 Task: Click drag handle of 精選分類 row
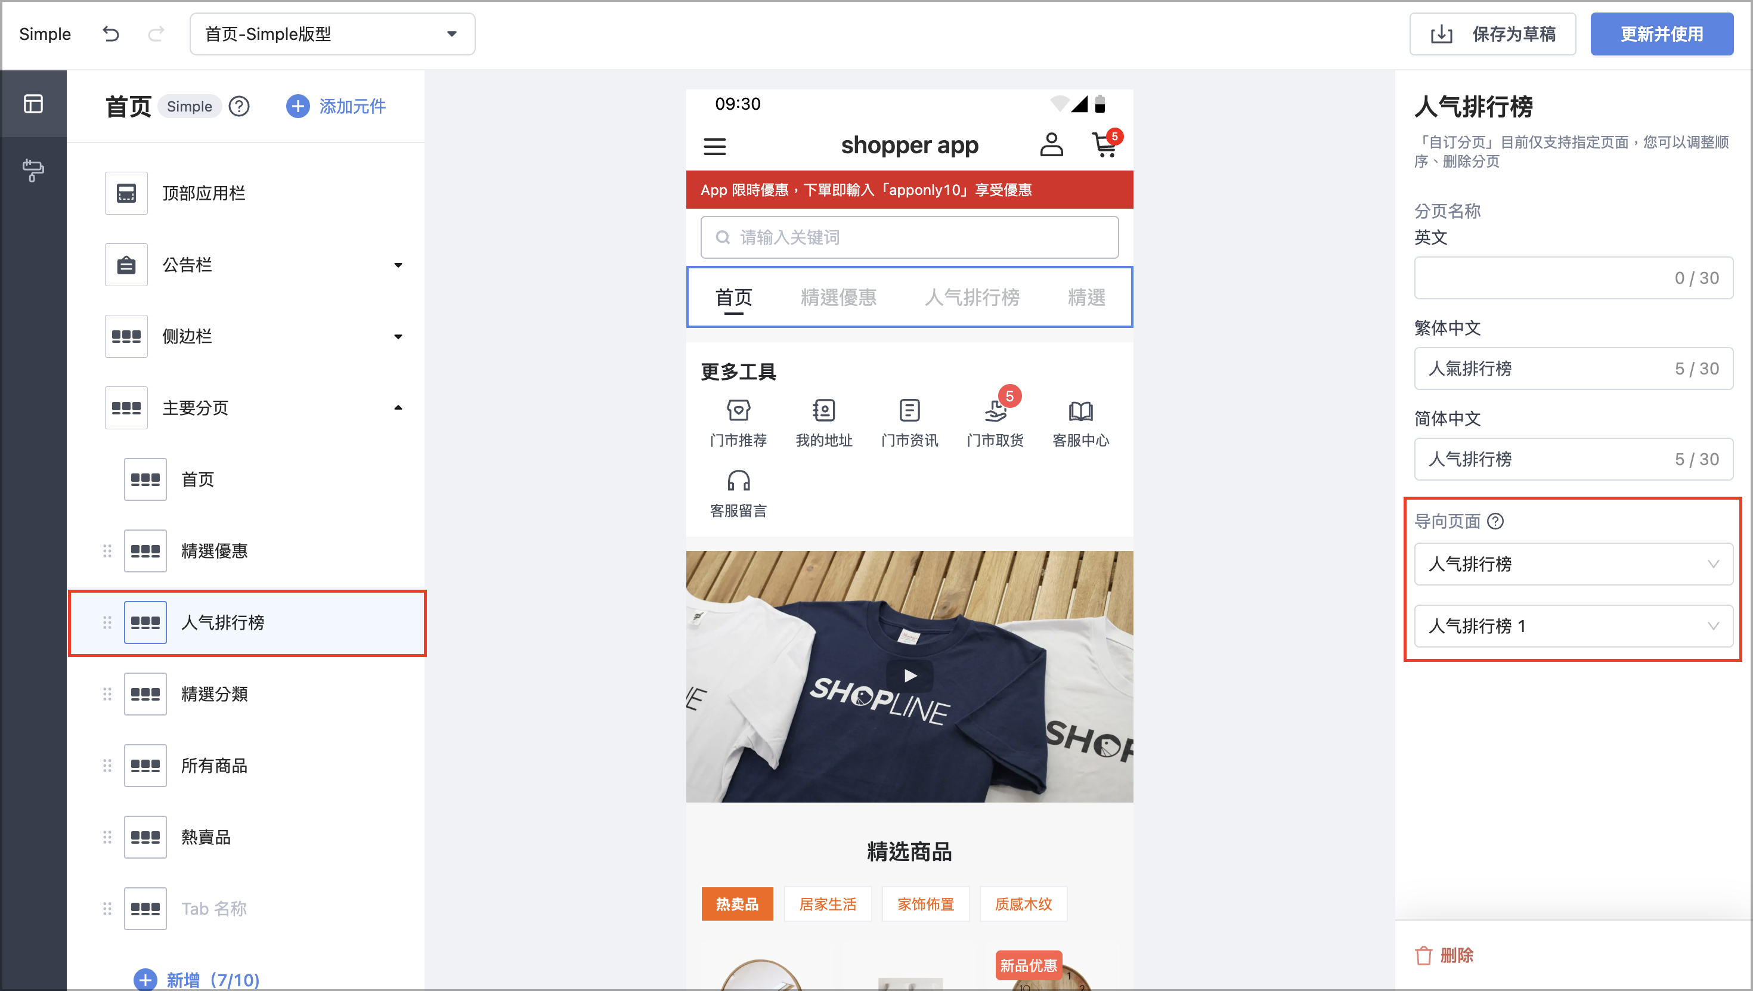click(x=107, y=693)
